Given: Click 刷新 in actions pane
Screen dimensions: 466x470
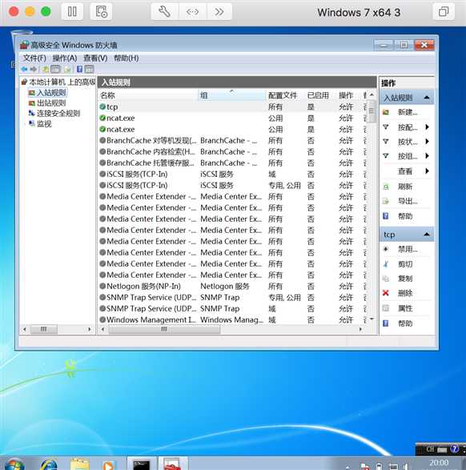Looking at the screenshot, I should (x=405, y=187).
